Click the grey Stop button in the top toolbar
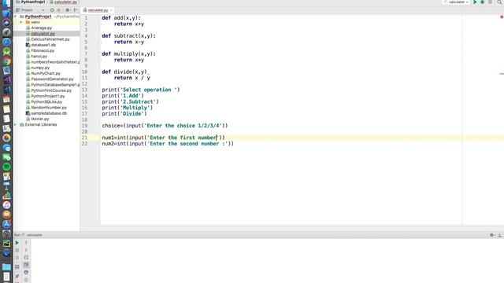The image size is (504, 283). tap(490, 2)
